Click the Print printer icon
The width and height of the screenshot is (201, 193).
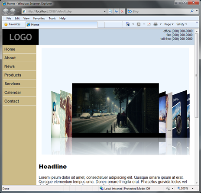pyautogui.click(x=156, y=24)
